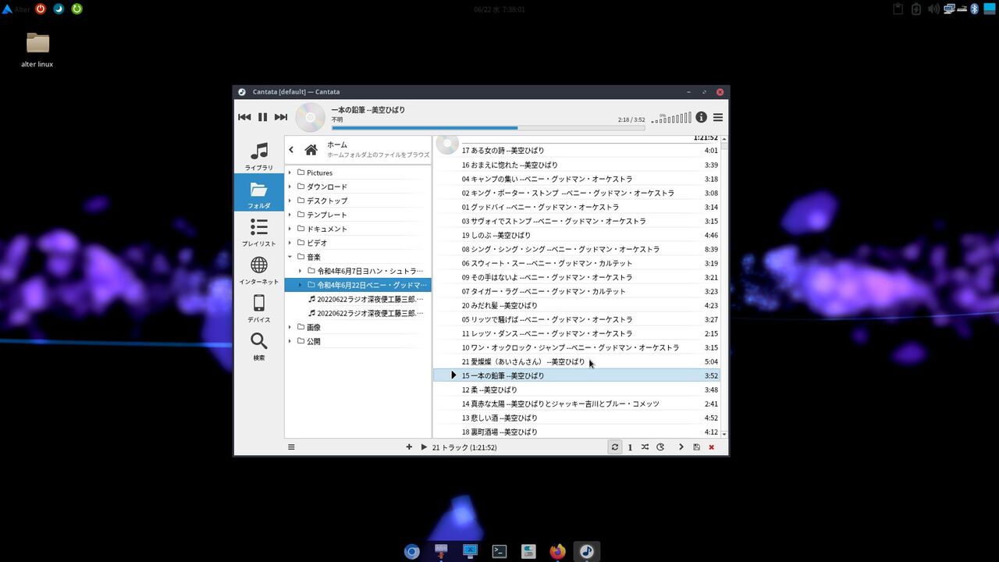Viewport: 999px width, 562px height.
Task: Toggle single track mode
Action: (630, 447)
